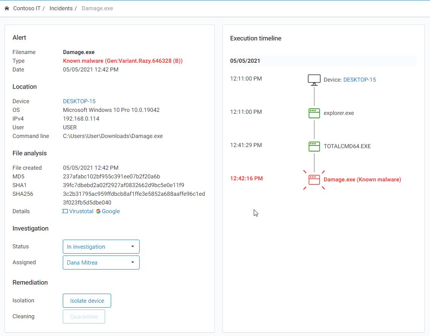The image size is (430, 336).
Task: Select the USER value
Action: [70, 127]
